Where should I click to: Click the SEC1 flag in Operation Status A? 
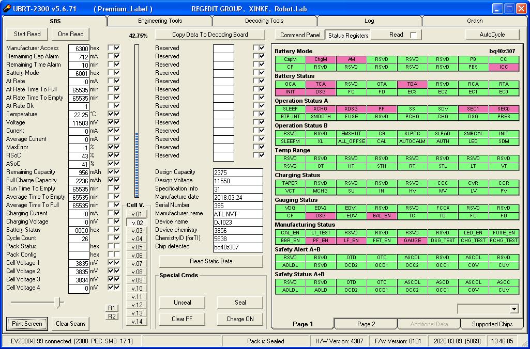coord(473,109)
